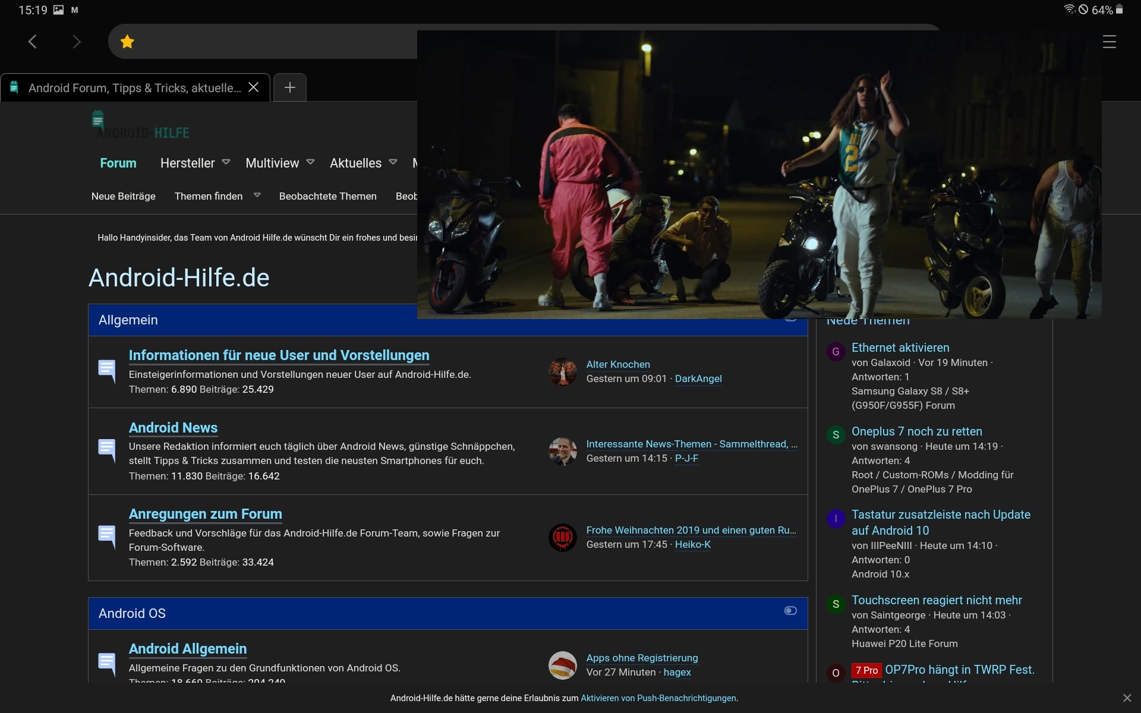Expand the Multiview dropdown arrow
Viewport: 1141px width, 713px height.
[310, 162]
